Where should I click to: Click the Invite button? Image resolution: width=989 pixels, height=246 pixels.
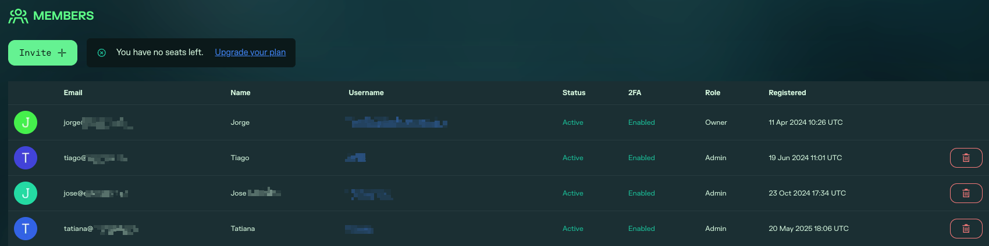[42, 53]
